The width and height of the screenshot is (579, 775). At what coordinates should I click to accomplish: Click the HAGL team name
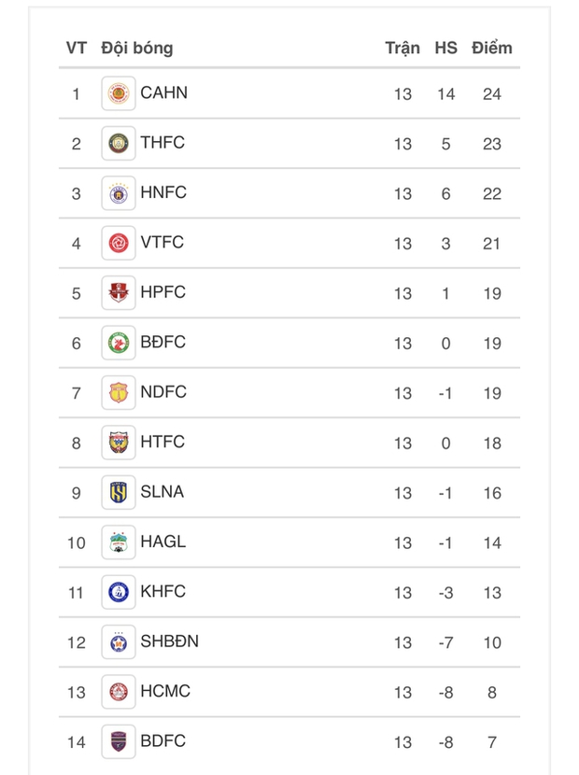tap(162, 542)
